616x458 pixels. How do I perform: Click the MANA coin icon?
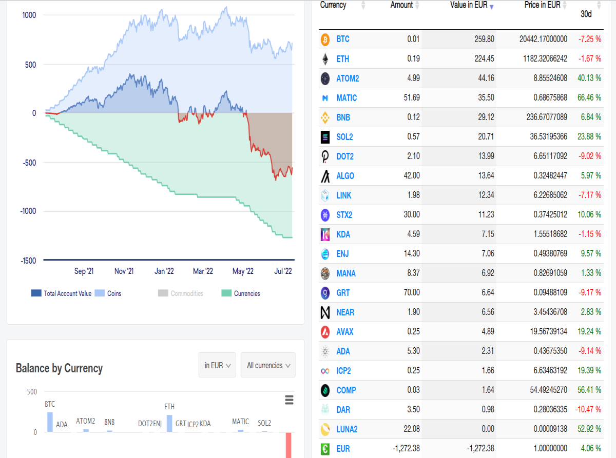click(x=325, y=273)
